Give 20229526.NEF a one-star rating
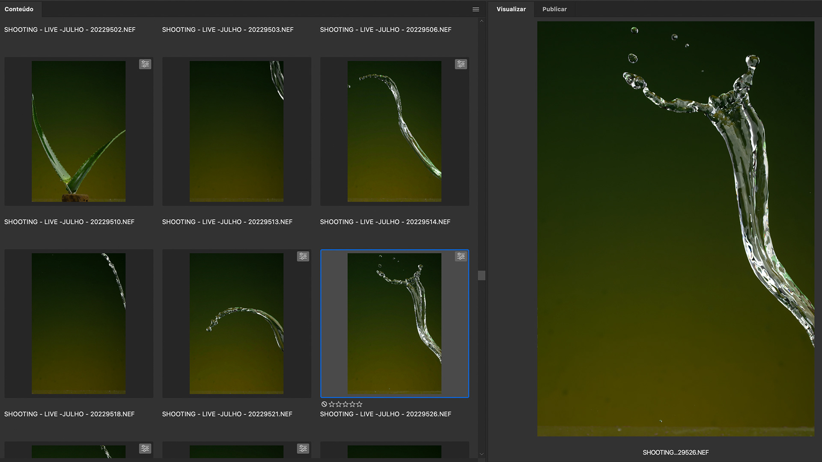This screenshot has width=822, height=462. (x=331, y=404)
